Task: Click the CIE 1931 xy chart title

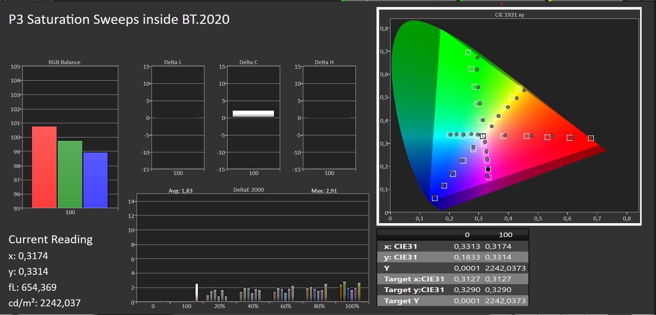Action: click(x=509, y=15)
